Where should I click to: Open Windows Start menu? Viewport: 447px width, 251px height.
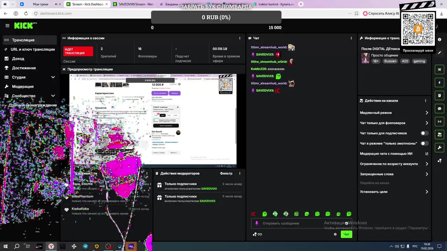6,246
